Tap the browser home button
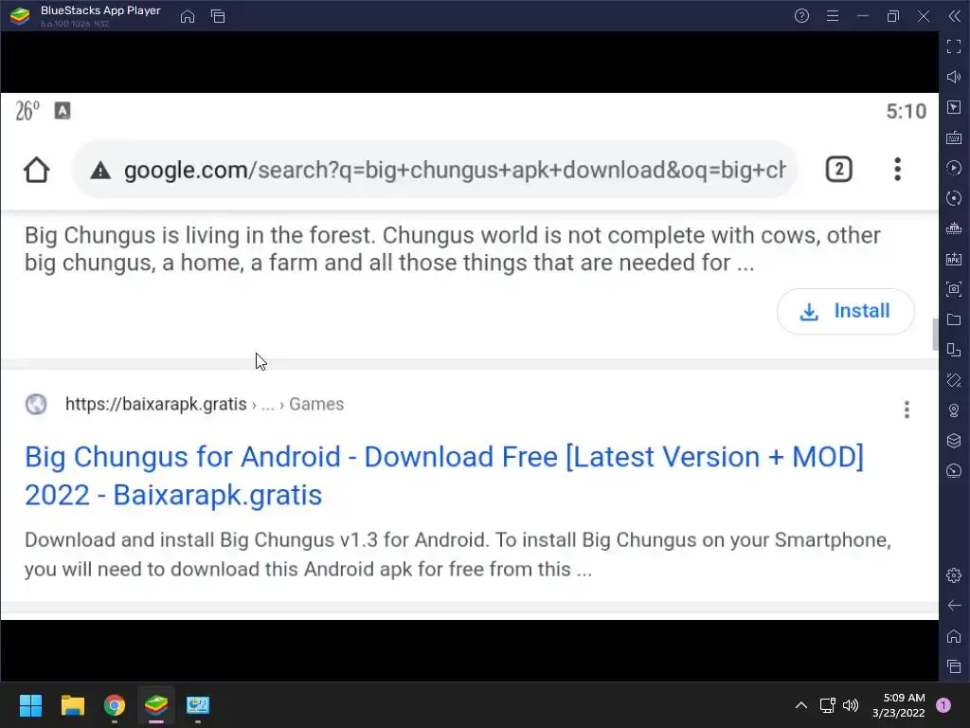Image resolution: width=970 pixels, height=728 pixels. tap(37, 170)
